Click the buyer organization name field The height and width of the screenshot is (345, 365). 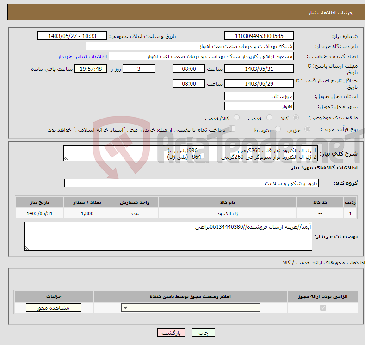[x=190, y=46]
